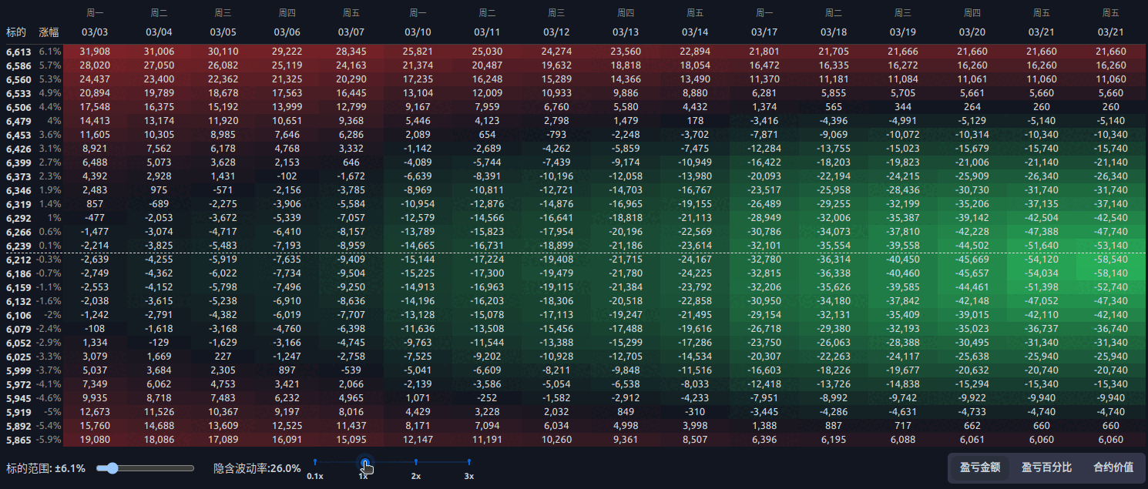
Task: Click the 标的 column header
Action: [16, 32]
